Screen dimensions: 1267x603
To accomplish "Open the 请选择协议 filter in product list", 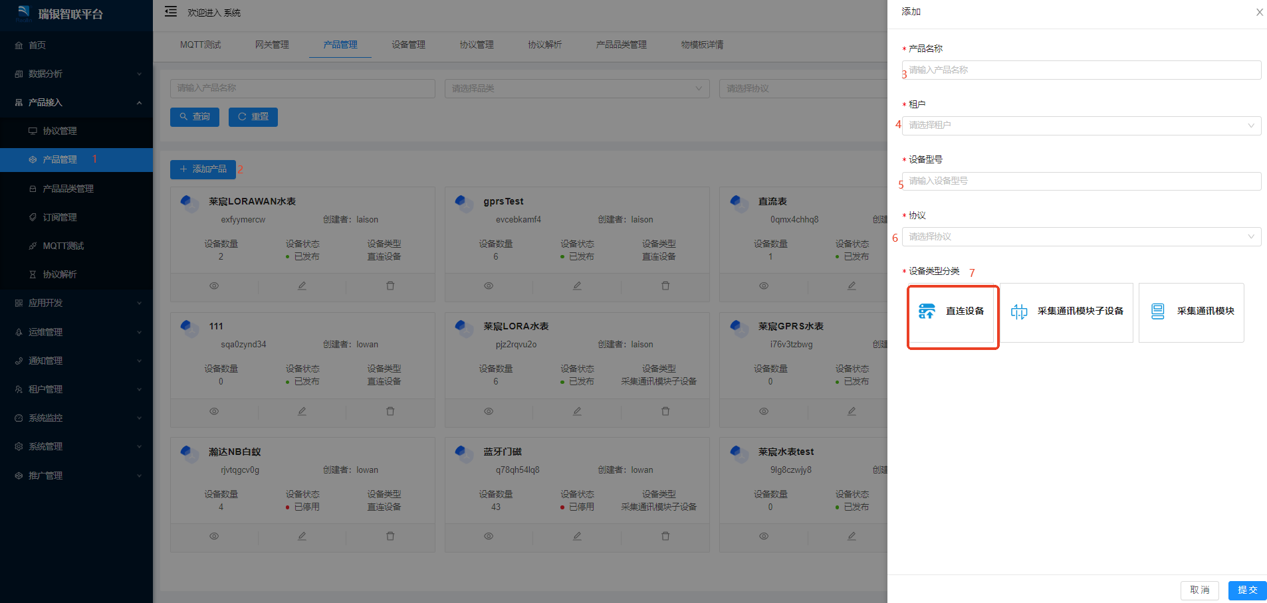I will click(803, 88).
